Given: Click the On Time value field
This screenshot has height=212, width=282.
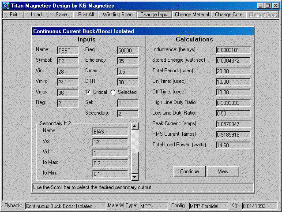Looking at the screenshot, I should (233, 82).
